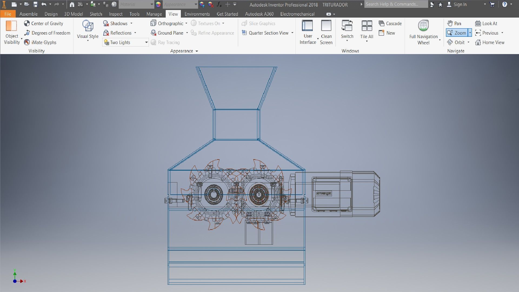Click the Search Help & Commands field
Screen dimensions: 519x292
pyautogui.click(x=396, y=4)
